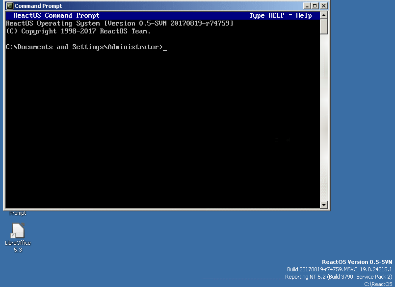This screenshot has width=395, height=287.
Task: Click the Build 20170819-r74759 desktop text
Action: [340, 269]
